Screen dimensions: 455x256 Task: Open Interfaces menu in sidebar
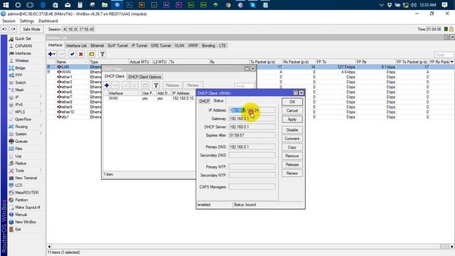pos(23,53)
